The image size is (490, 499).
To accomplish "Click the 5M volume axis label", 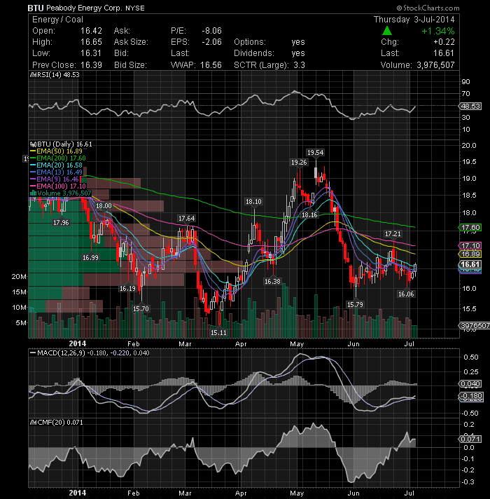I will click(x=21, y=322).
